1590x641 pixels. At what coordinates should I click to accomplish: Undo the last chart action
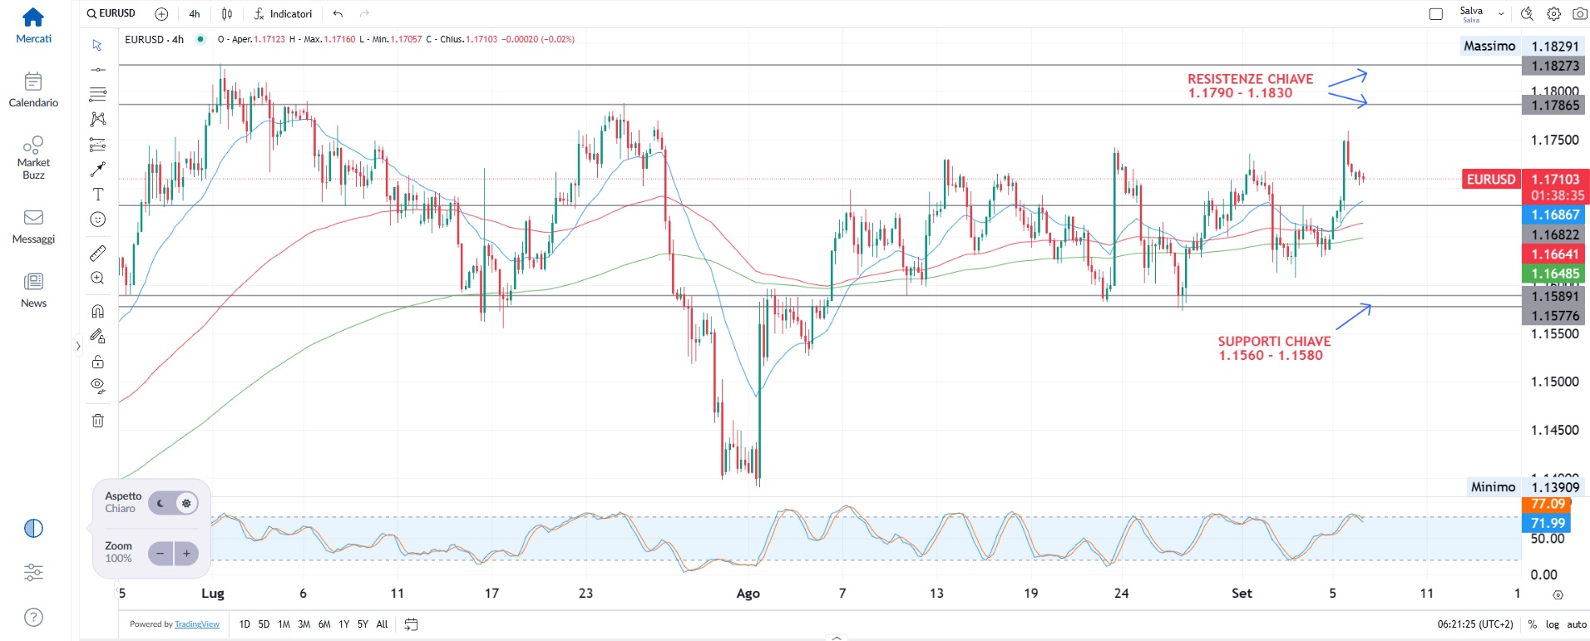338,13
